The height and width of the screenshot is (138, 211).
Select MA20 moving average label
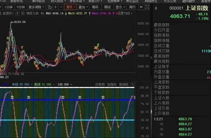(102, 14)
